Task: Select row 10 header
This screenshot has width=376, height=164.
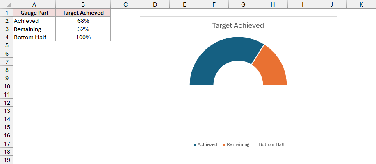Action: [7, 86]
